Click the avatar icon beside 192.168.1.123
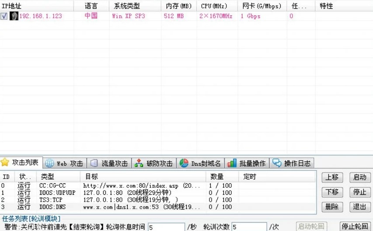 [x=14, y=16]
